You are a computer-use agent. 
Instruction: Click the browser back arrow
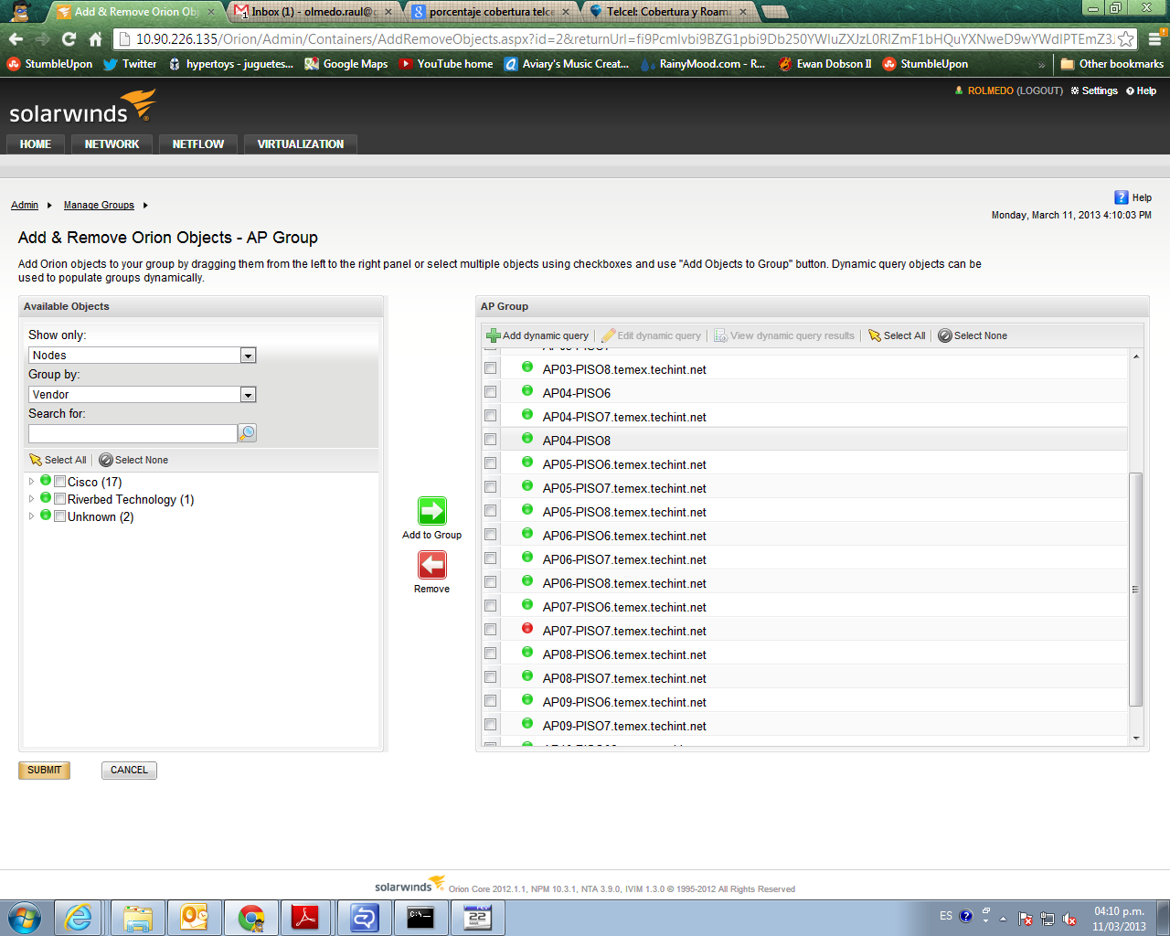16,39
